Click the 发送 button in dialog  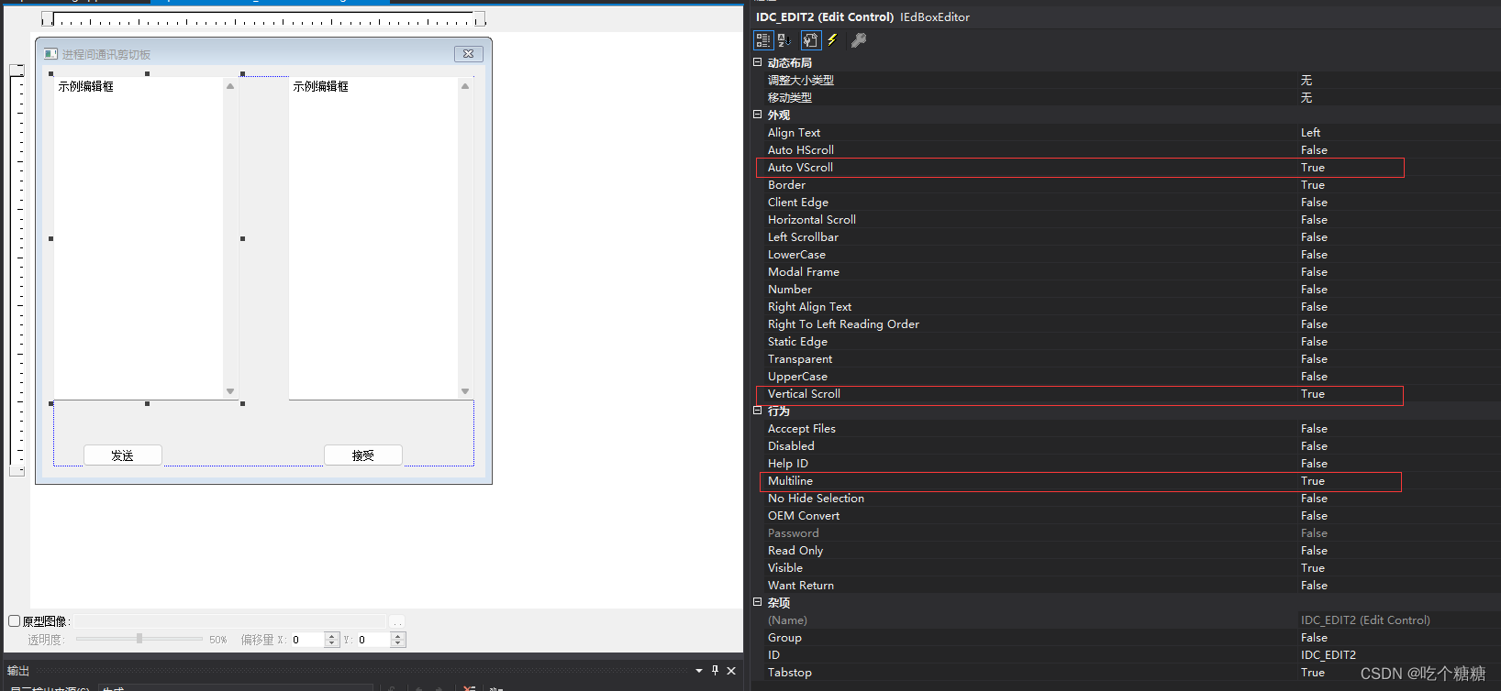(123, 455)
